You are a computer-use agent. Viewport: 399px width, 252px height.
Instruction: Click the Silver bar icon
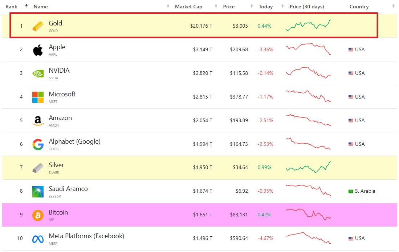[38, 168]
